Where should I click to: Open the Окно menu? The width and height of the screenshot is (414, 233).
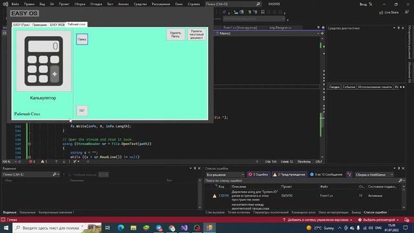tap(179, 4)
